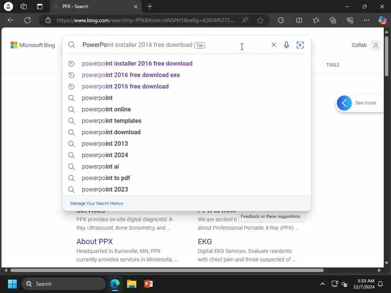The width and height of the screenshot is (391, 293).
Task: Choose 'powerpoint templates' suggestion
Action: [x=186, y=121]
